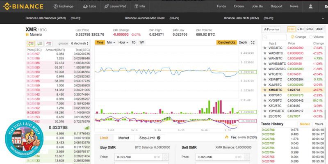Toggle favorite star for ZEC/BTC
328x164 pixels.
coord(265,116)
